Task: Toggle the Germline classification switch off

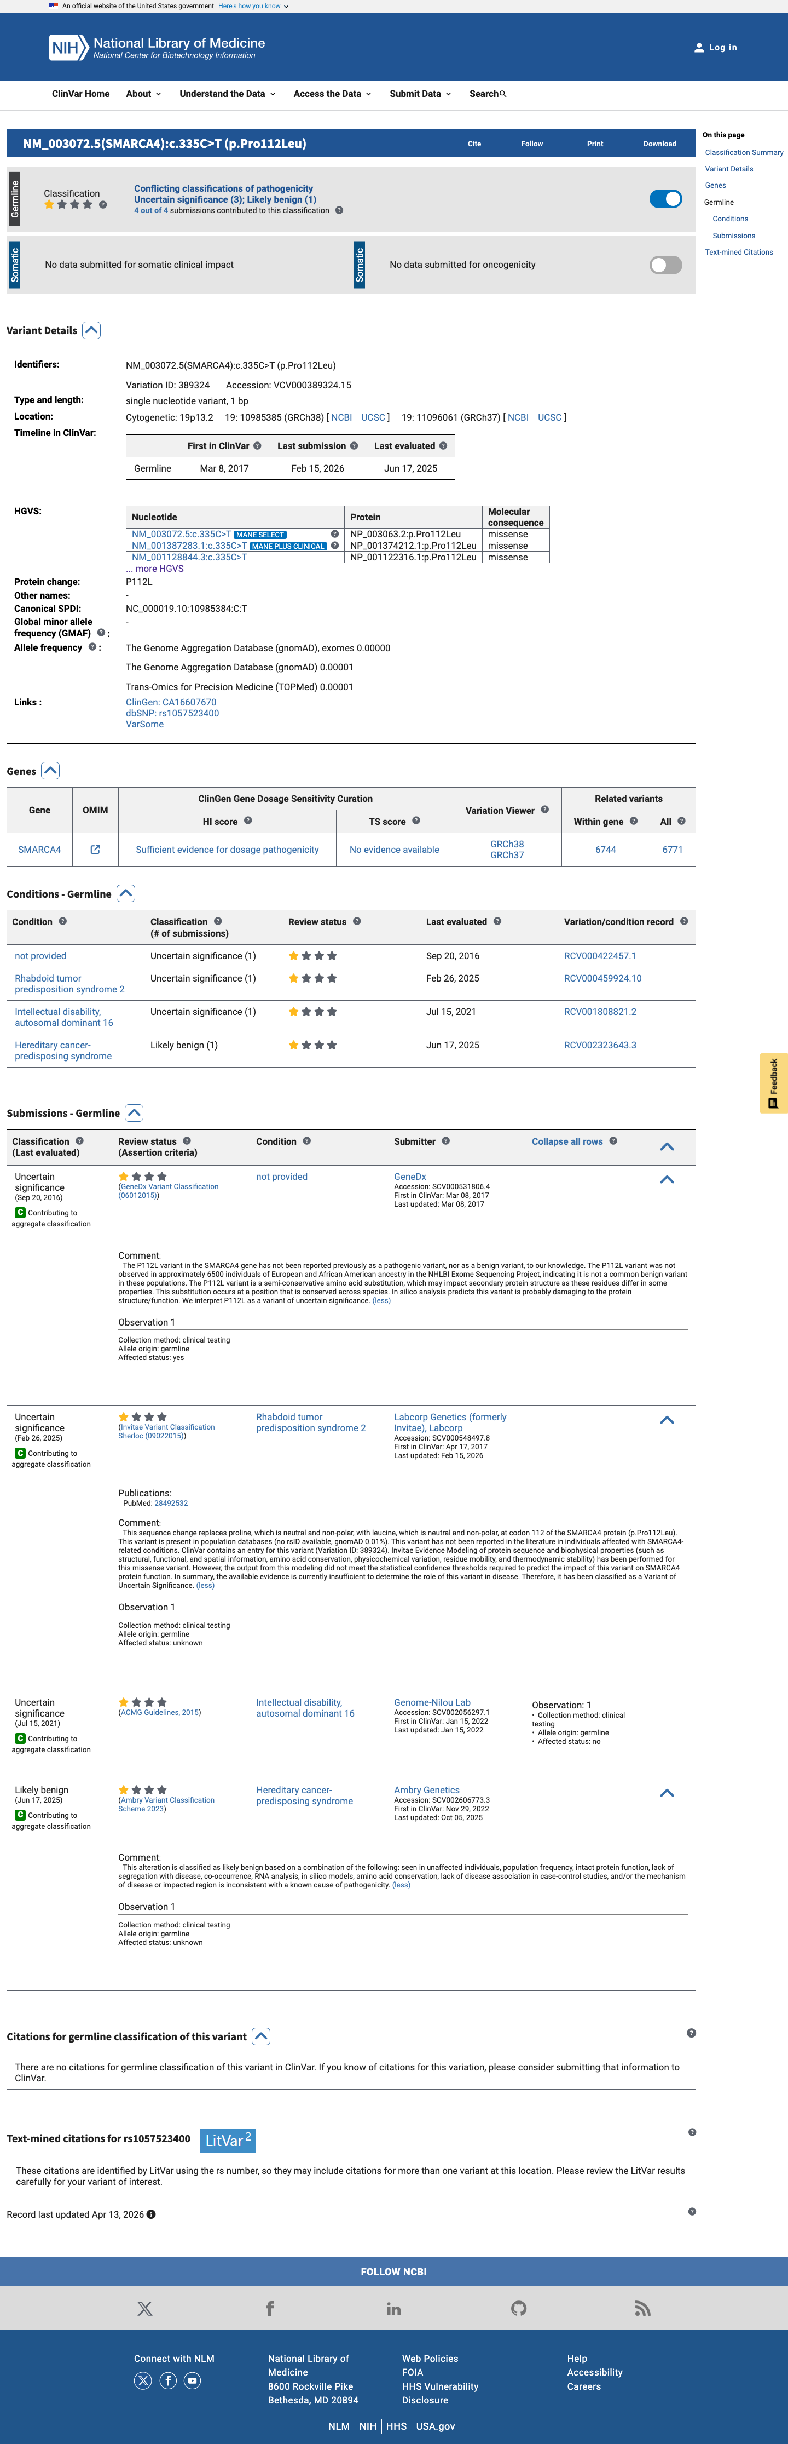Action: 665,198
